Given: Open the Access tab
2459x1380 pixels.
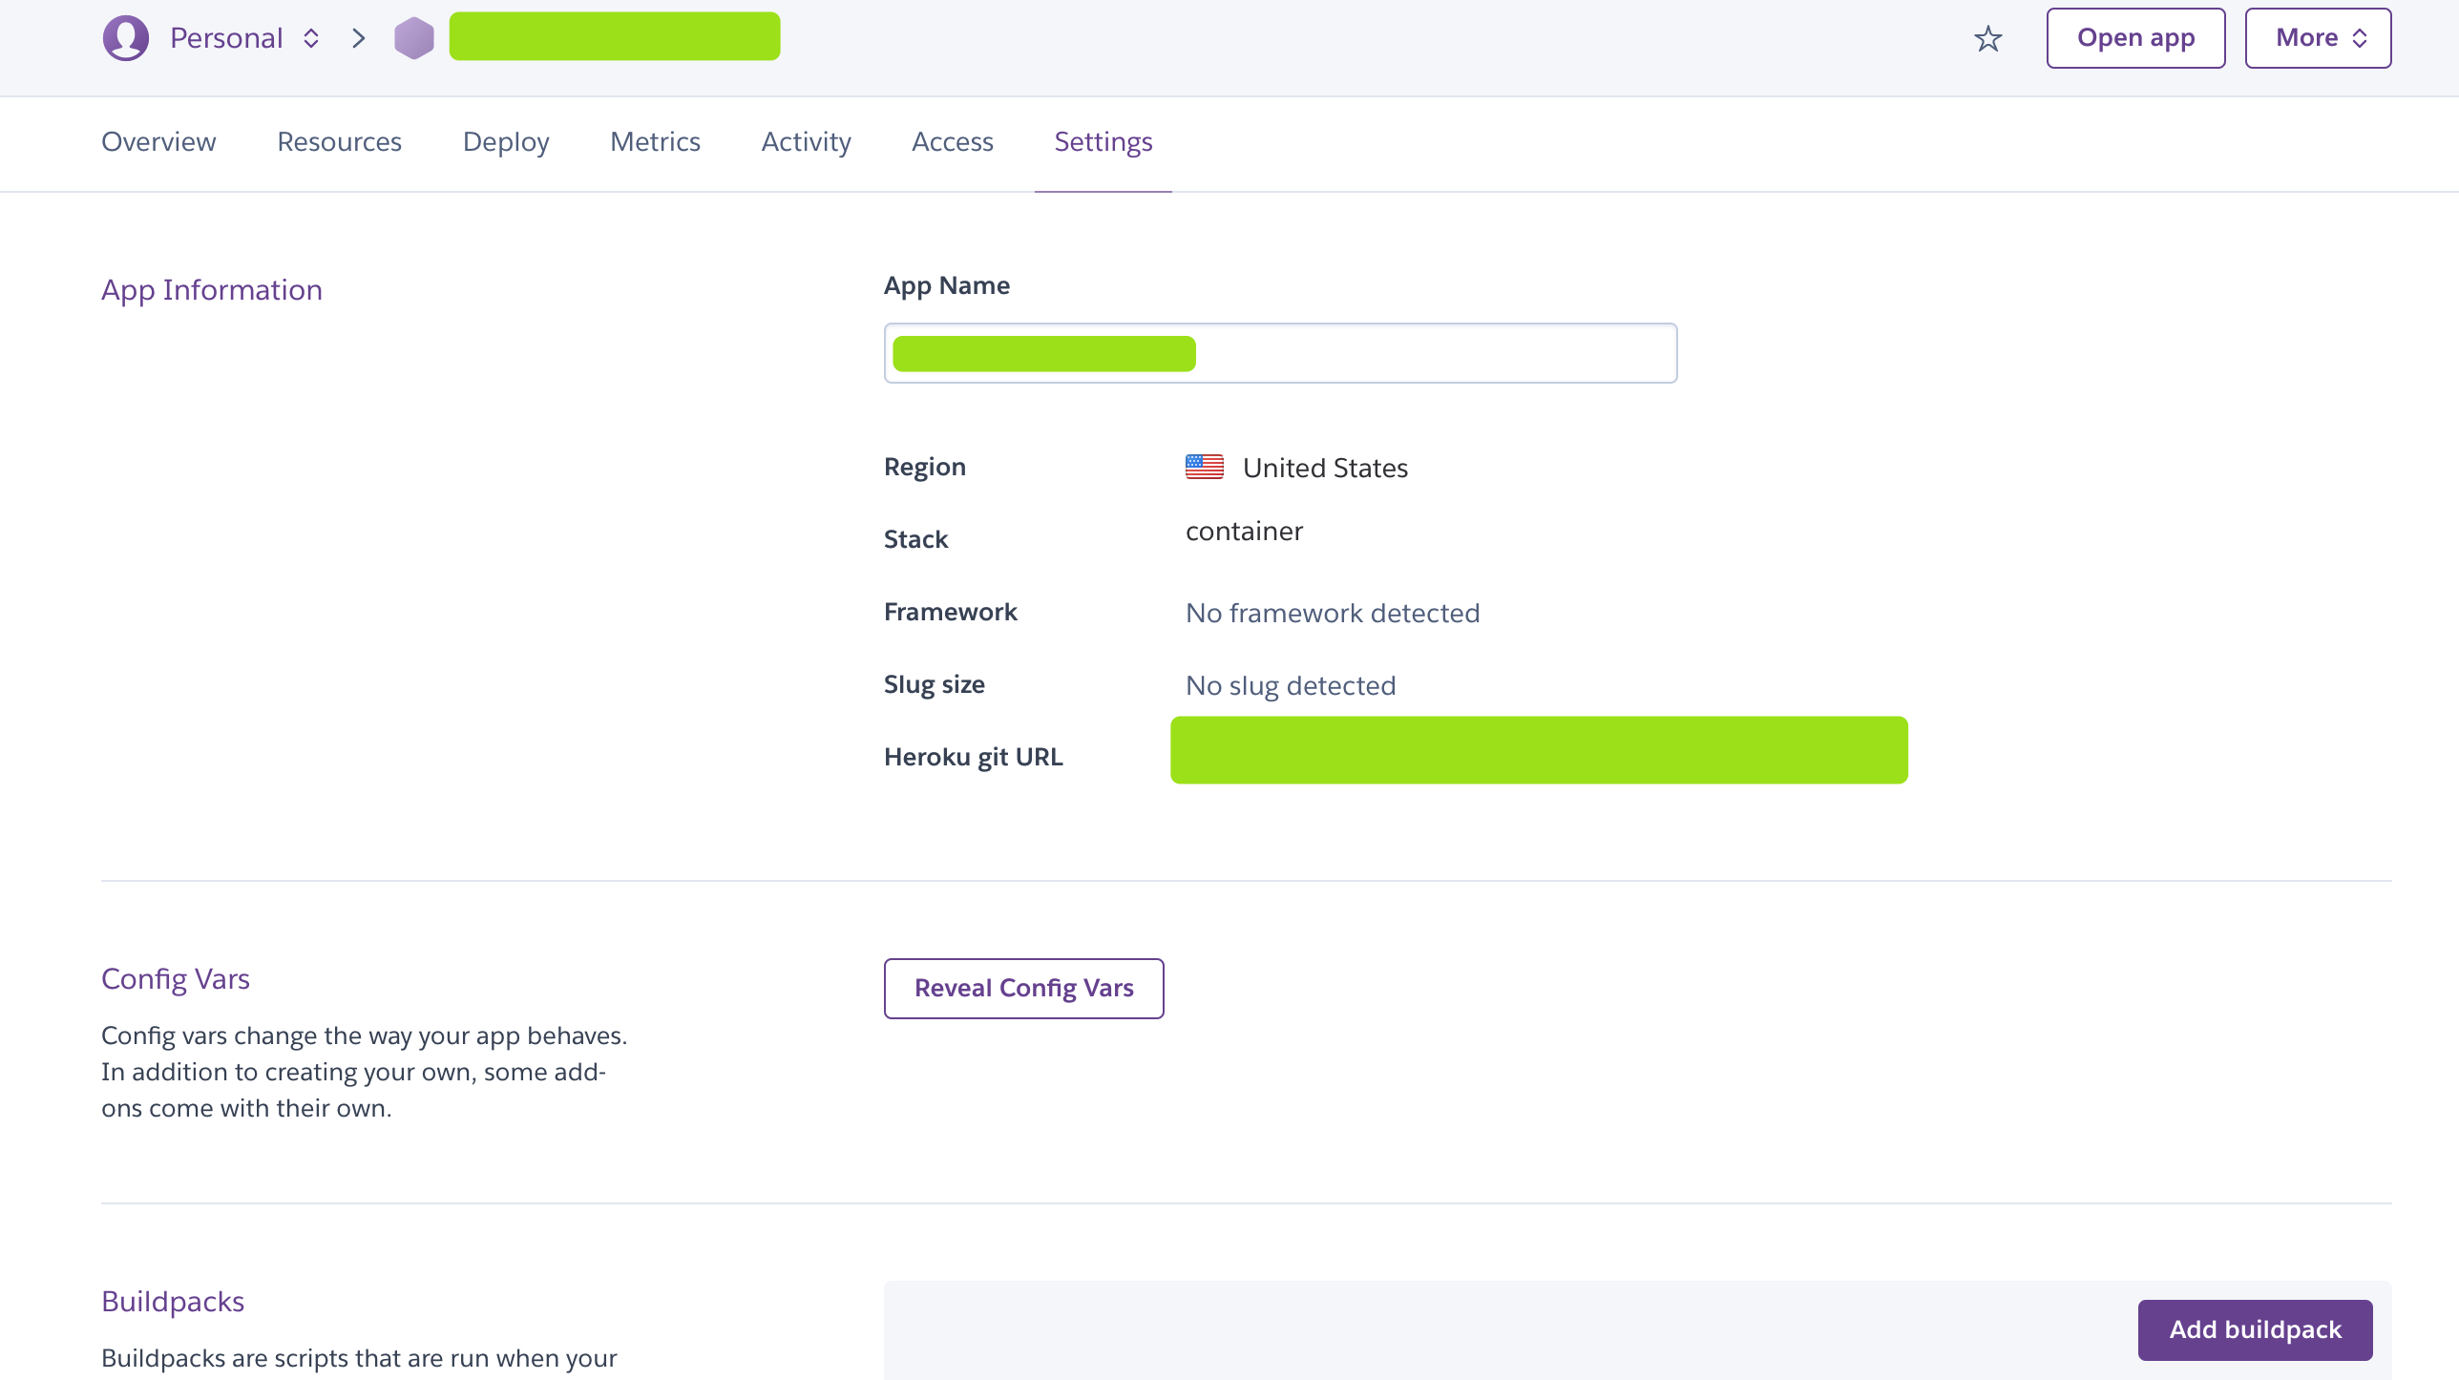Looking at the screenshot, I should pyautogui.click(x=952, y=142).
